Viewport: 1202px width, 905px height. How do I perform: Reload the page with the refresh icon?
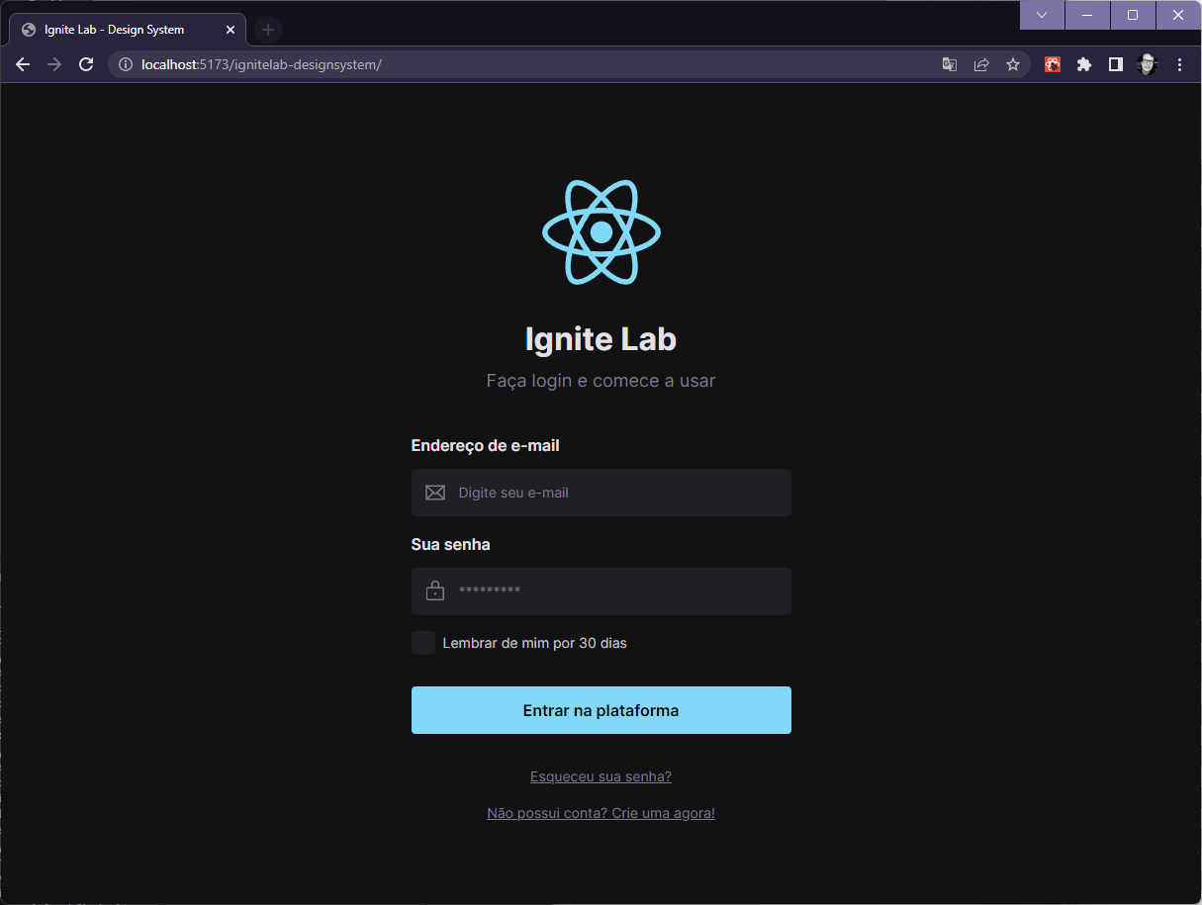point(86,64)
